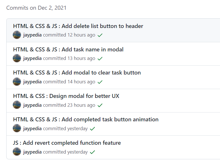
Task: Click jaypedia username on 23 hours ago commit
Action: tap(32, 105)
